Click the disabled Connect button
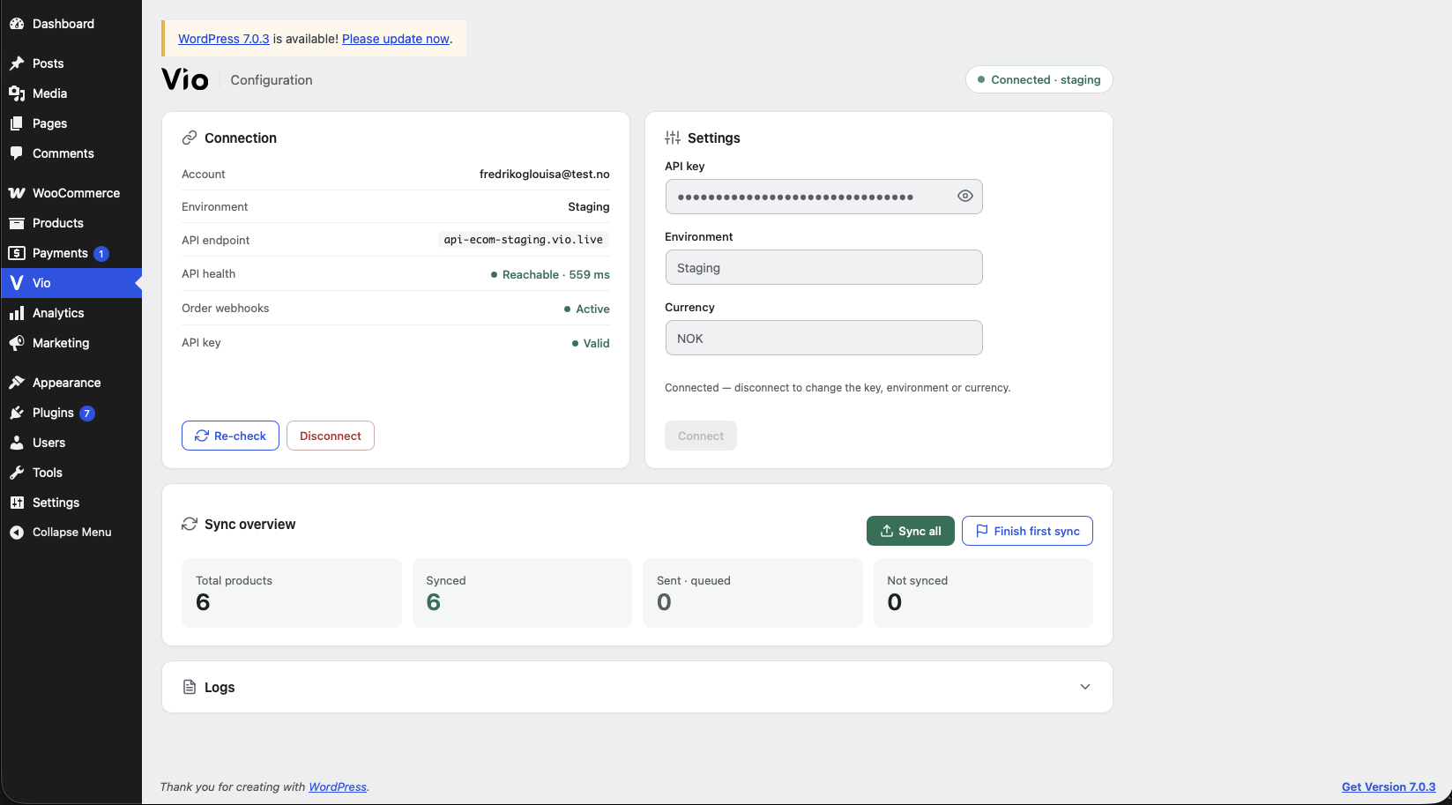The width and height of the screenshot is (1452, 805). pos(701,436)
